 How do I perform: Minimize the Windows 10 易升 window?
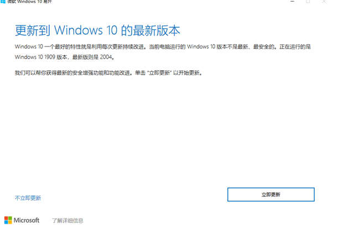click(293, 1)
